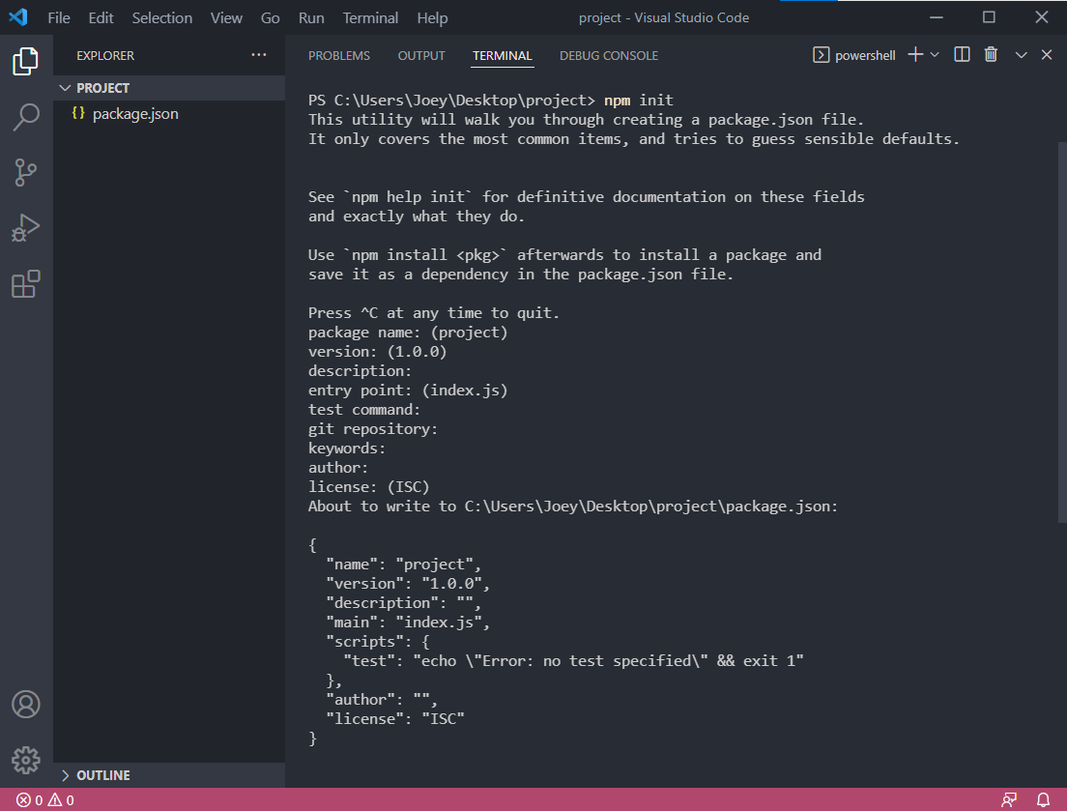Open the Help menu
Image resolution: width=1067 pixels, height=811 pixels.
click(x=432, y=17)
